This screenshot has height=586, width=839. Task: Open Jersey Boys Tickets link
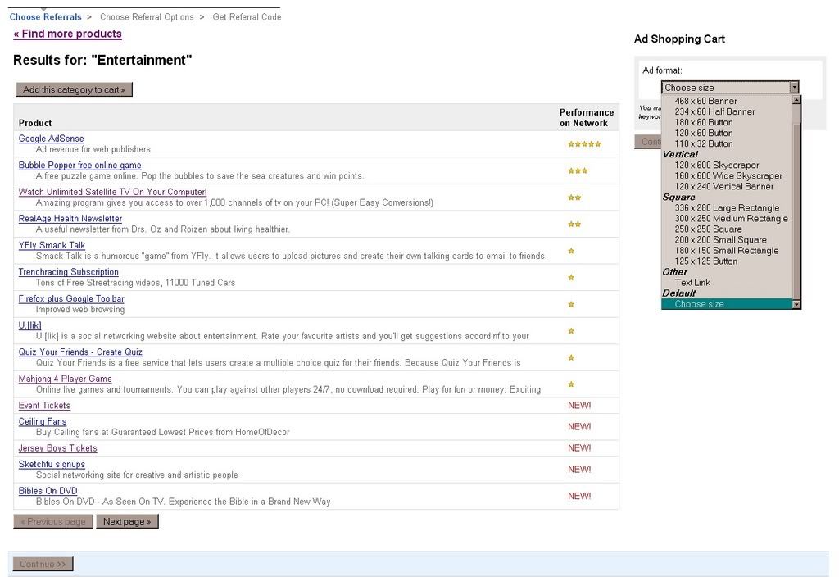pos(58,448)
